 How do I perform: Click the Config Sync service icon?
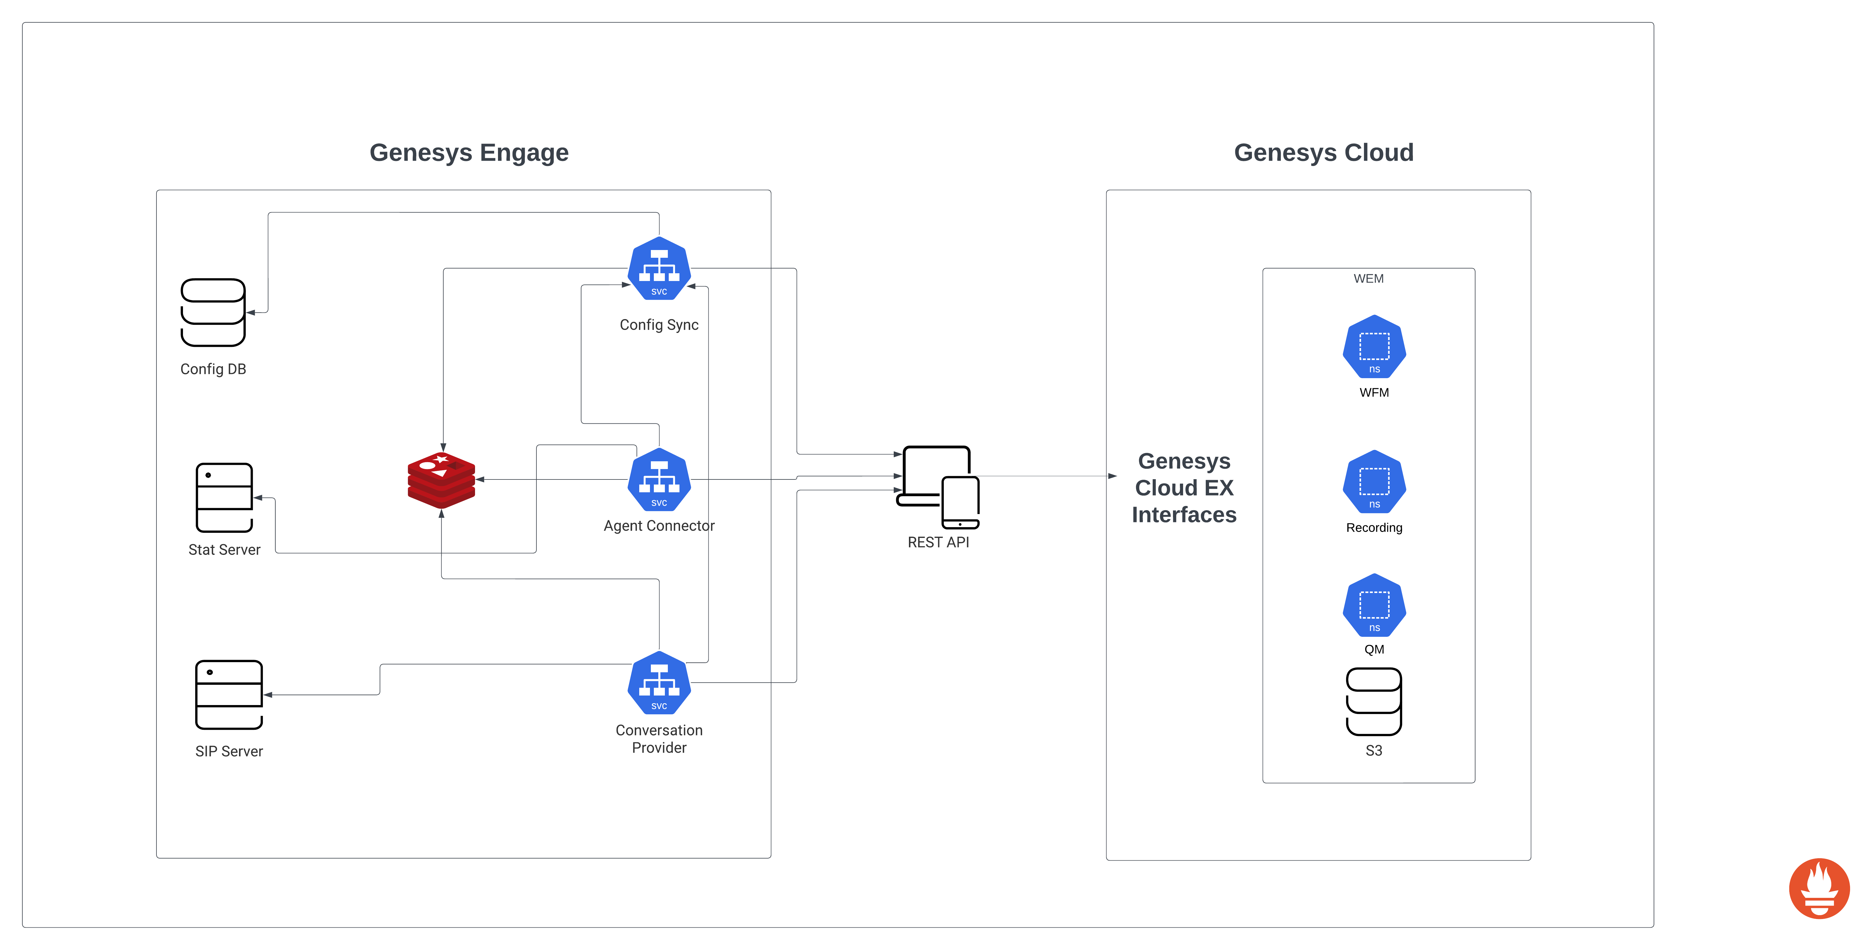(659, 269)
